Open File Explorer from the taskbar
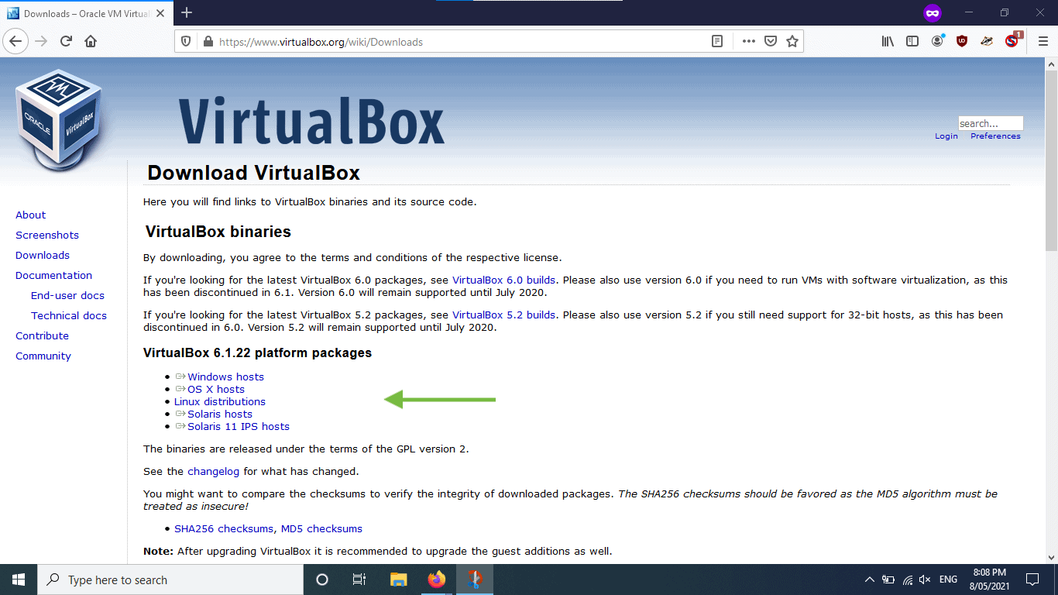The image size is (1058, 595). click(x=398, y=580)
